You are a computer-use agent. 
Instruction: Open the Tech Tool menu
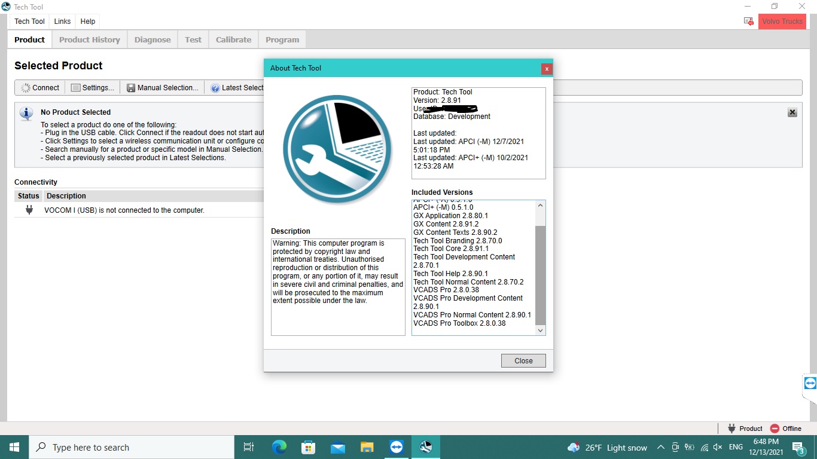pyautogui.click(x=29, y=22)
